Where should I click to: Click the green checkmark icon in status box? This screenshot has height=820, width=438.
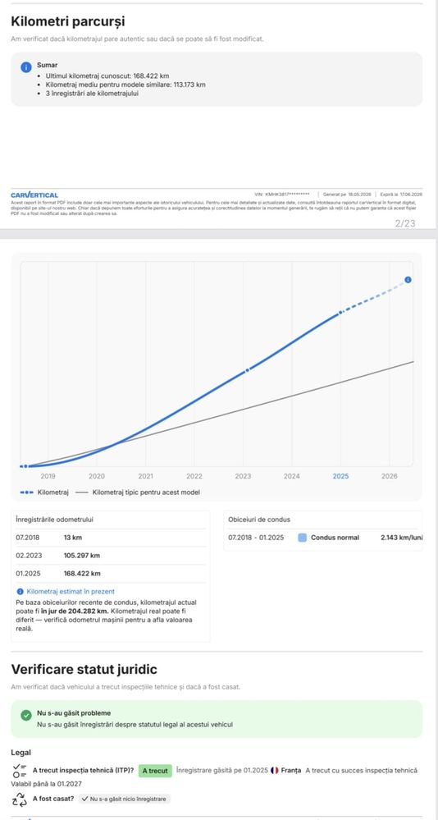pos(26,715)
